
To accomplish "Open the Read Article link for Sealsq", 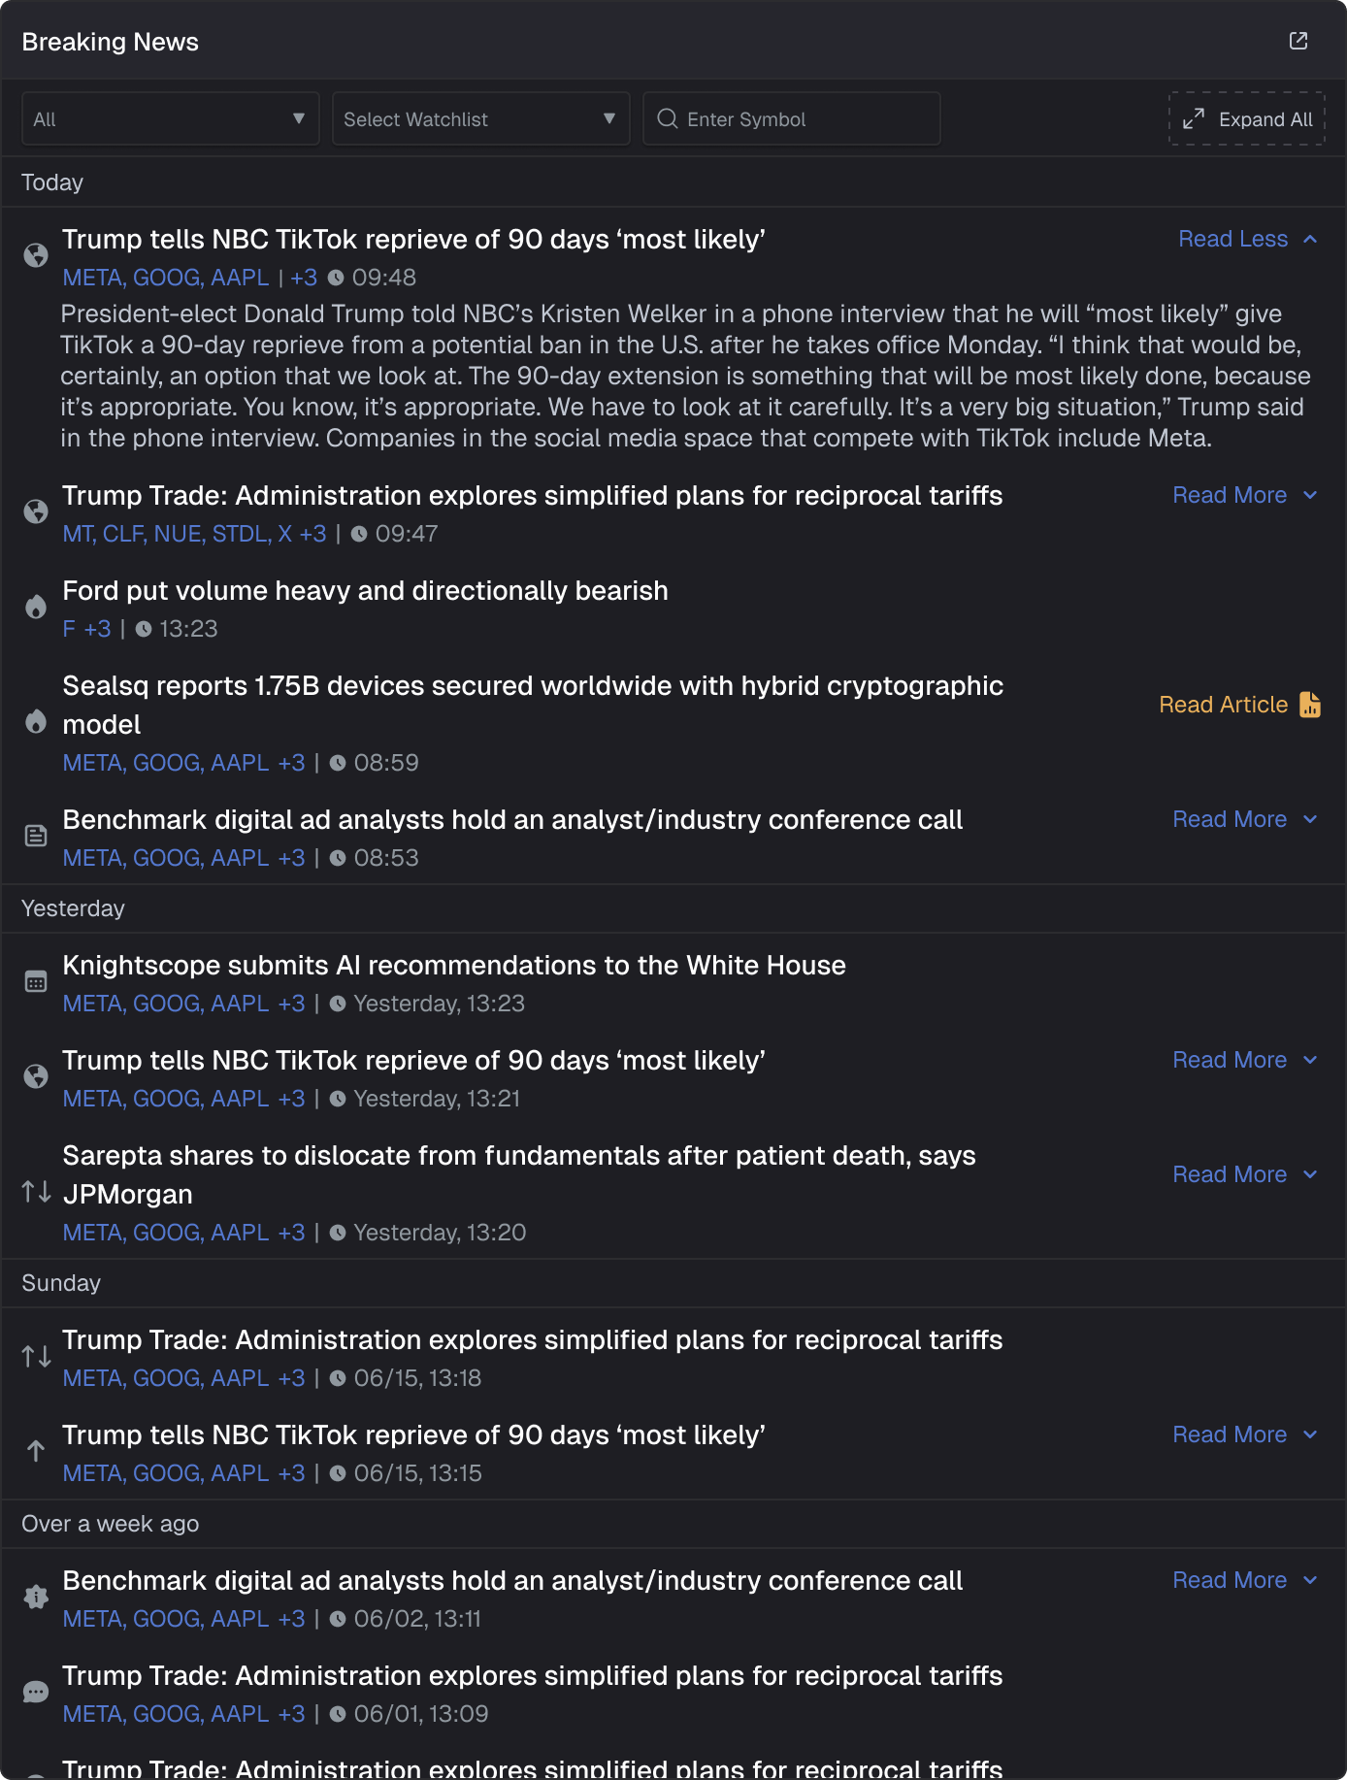I will point(1224,705).
